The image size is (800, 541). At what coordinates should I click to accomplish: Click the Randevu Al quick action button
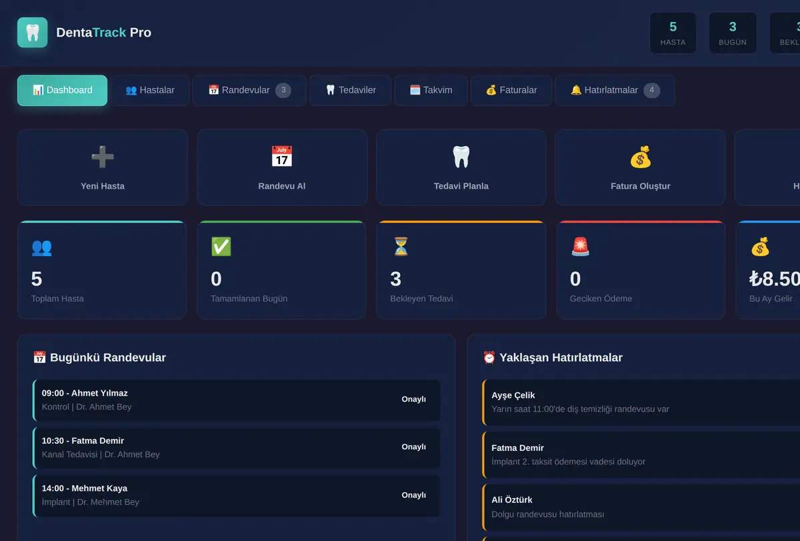point(282,167)
